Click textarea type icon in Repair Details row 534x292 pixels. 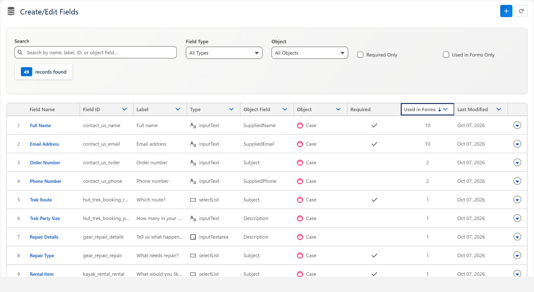pyautogui.click(x=193, y=237)
